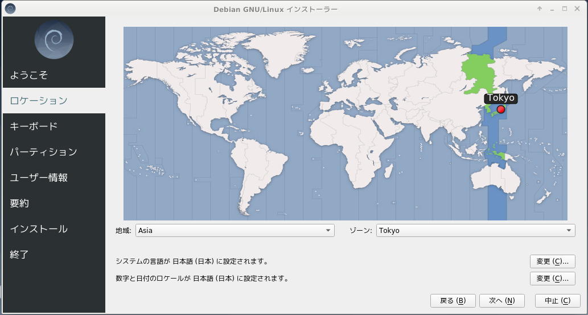Image resolution: width=588 pixels, height=315 pixels.
Task: Click the Debian icon in the title bar
Action: point(10,9)
